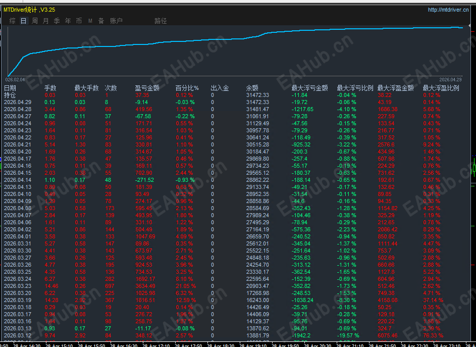The height and width of the screenshot is (347, 476).
Task: Click the 12.59 % percentage cell
Action: click(186, 300)
